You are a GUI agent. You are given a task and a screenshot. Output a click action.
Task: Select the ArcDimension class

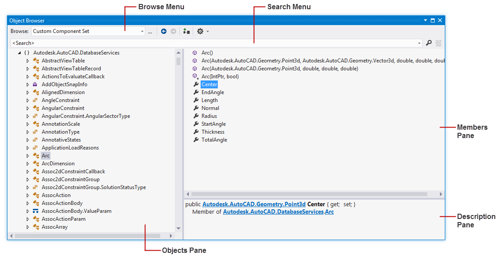[58, 164]
